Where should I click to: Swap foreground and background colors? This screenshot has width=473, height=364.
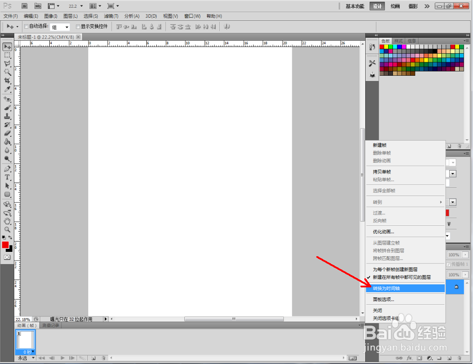(x=10, y=238)
